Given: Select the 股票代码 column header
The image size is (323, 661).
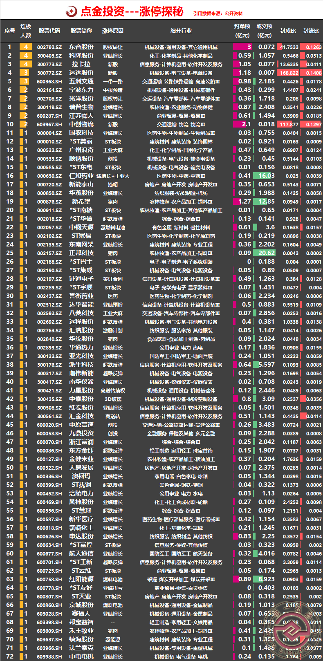Looking at the screenshot, I should tap(49, 31).
